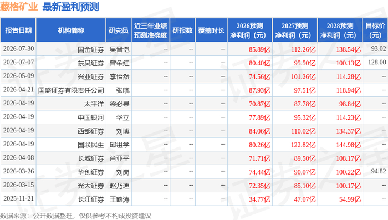Select the 研报数 column header
The width and height of the screenshot is (388, 220).
182,30
